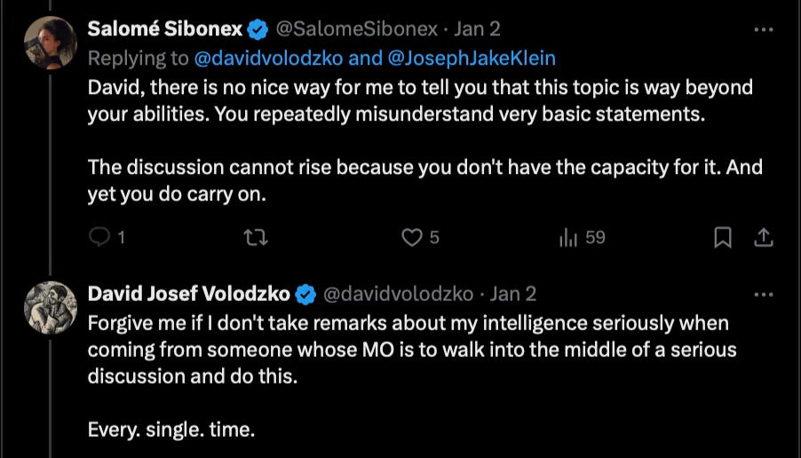Click the @SalomeSibonex handle
Viewport: 801px width, 458px height.
click(x=357, y=29)
